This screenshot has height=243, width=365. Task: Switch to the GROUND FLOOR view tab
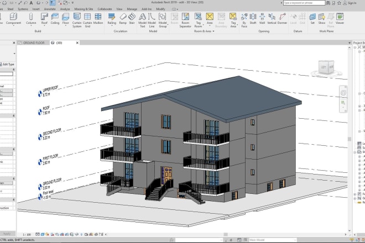tap(33, 43)
